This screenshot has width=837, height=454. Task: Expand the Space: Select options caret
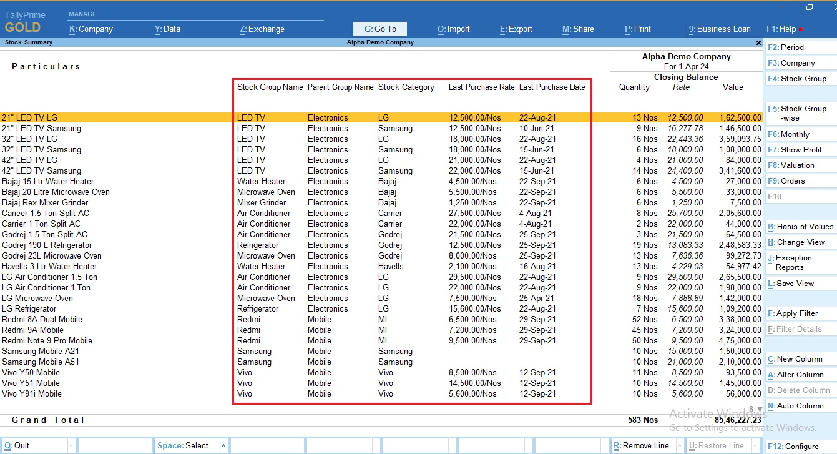pyautogui.click(x=223, y=445)
